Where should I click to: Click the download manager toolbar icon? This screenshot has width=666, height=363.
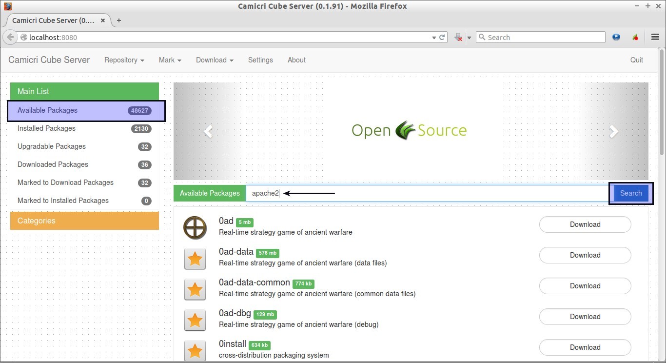(x=458, y=37)
